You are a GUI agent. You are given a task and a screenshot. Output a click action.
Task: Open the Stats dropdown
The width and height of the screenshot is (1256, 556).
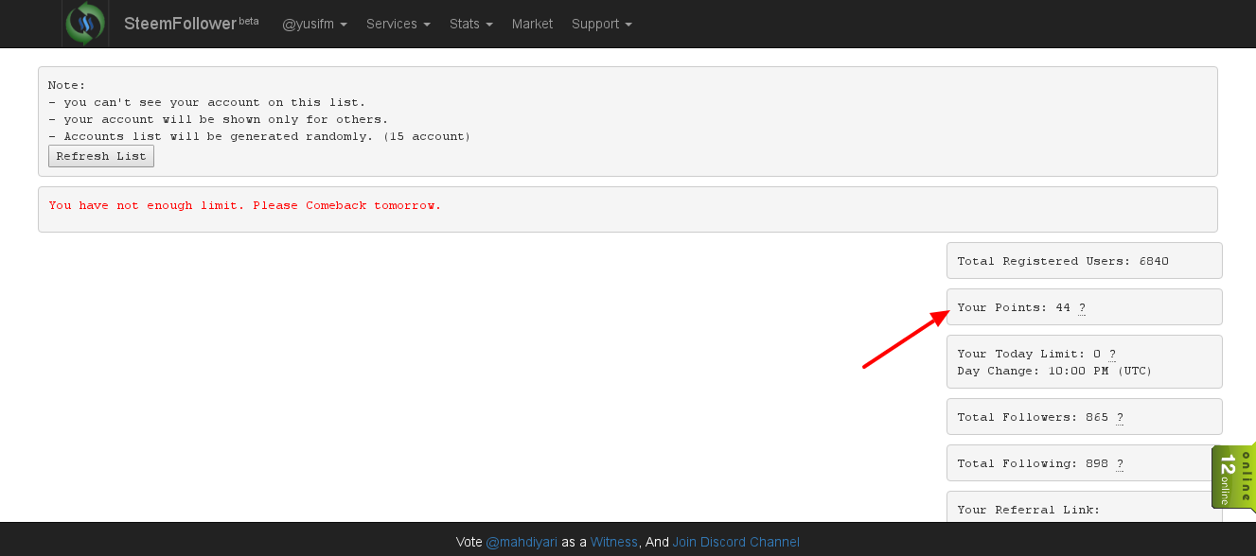click(x=470, y=24)
